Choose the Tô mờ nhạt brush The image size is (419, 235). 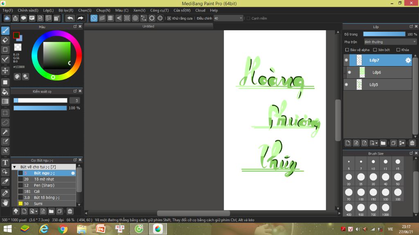click(x=47, y=180)
